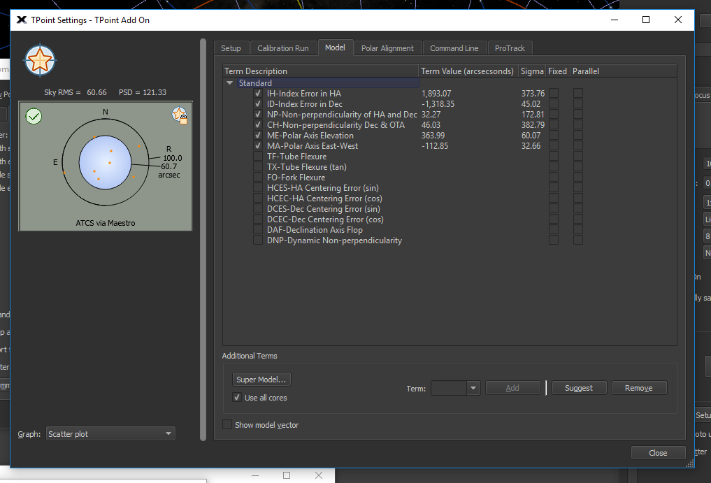
Task: Click the ME term value 363.99
Action: (x=433, y=135)
